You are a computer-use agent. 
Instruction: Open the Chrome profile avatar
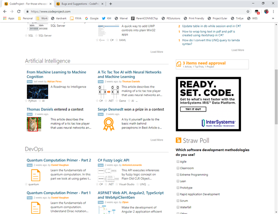(x=266, y=12)
